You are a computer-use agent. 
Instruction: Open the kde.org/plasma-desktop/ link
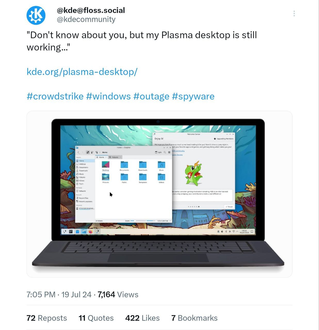[82, 72]
